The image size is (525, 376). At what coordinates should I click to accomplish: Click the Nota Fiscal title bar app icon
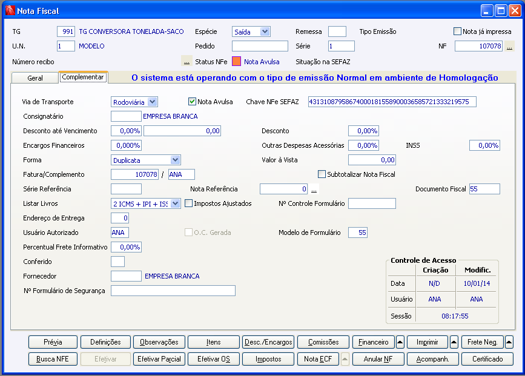coord(10,11)
